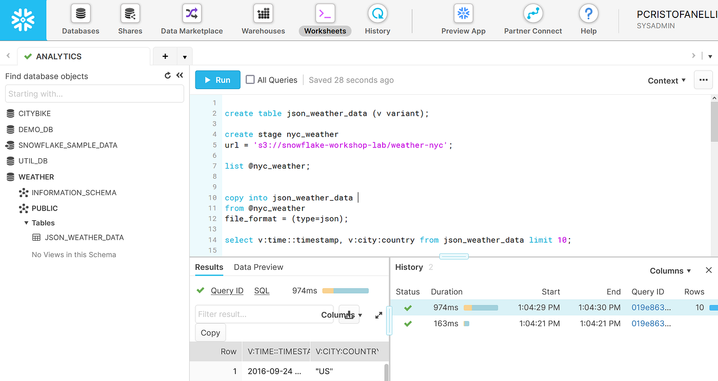
Task: Open the Context dropdown
Action: 666,80
